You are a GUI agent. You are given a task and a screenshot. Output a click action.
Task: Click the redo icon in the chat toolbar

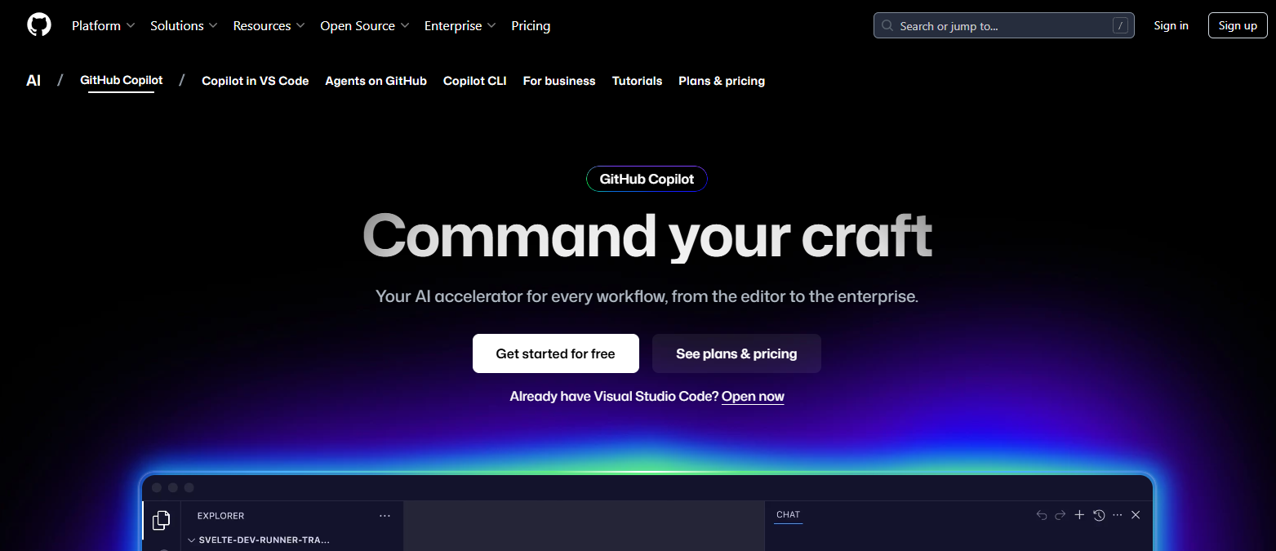1060,515
